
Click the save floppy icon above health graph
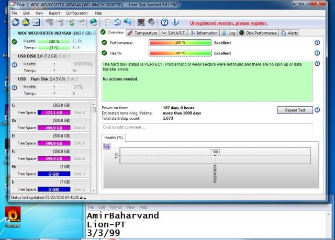tap(107, 146)
